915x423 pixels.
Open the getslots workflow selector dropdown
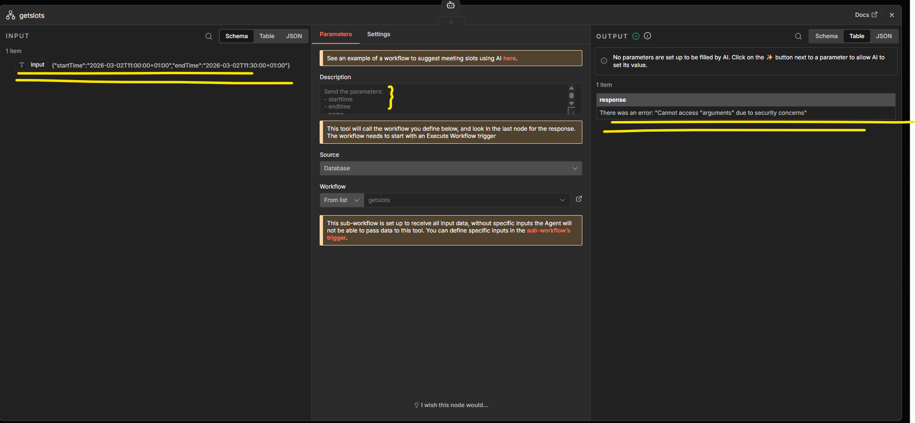(x=466, y=200)
